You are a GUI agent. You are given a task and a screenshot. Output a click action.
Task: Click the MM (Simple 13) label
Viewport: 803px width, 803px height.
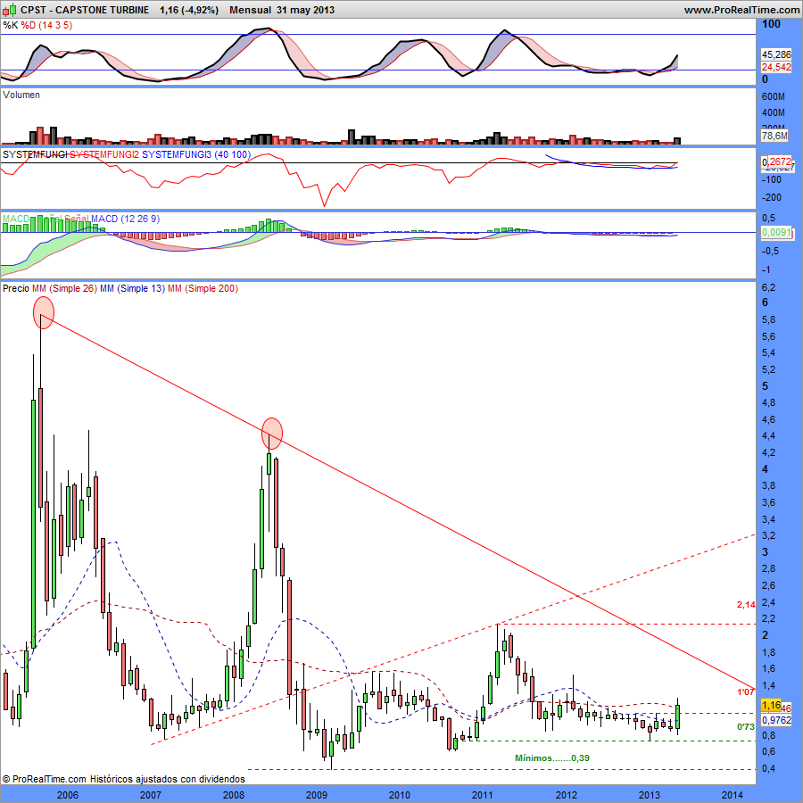coord(132,288)
